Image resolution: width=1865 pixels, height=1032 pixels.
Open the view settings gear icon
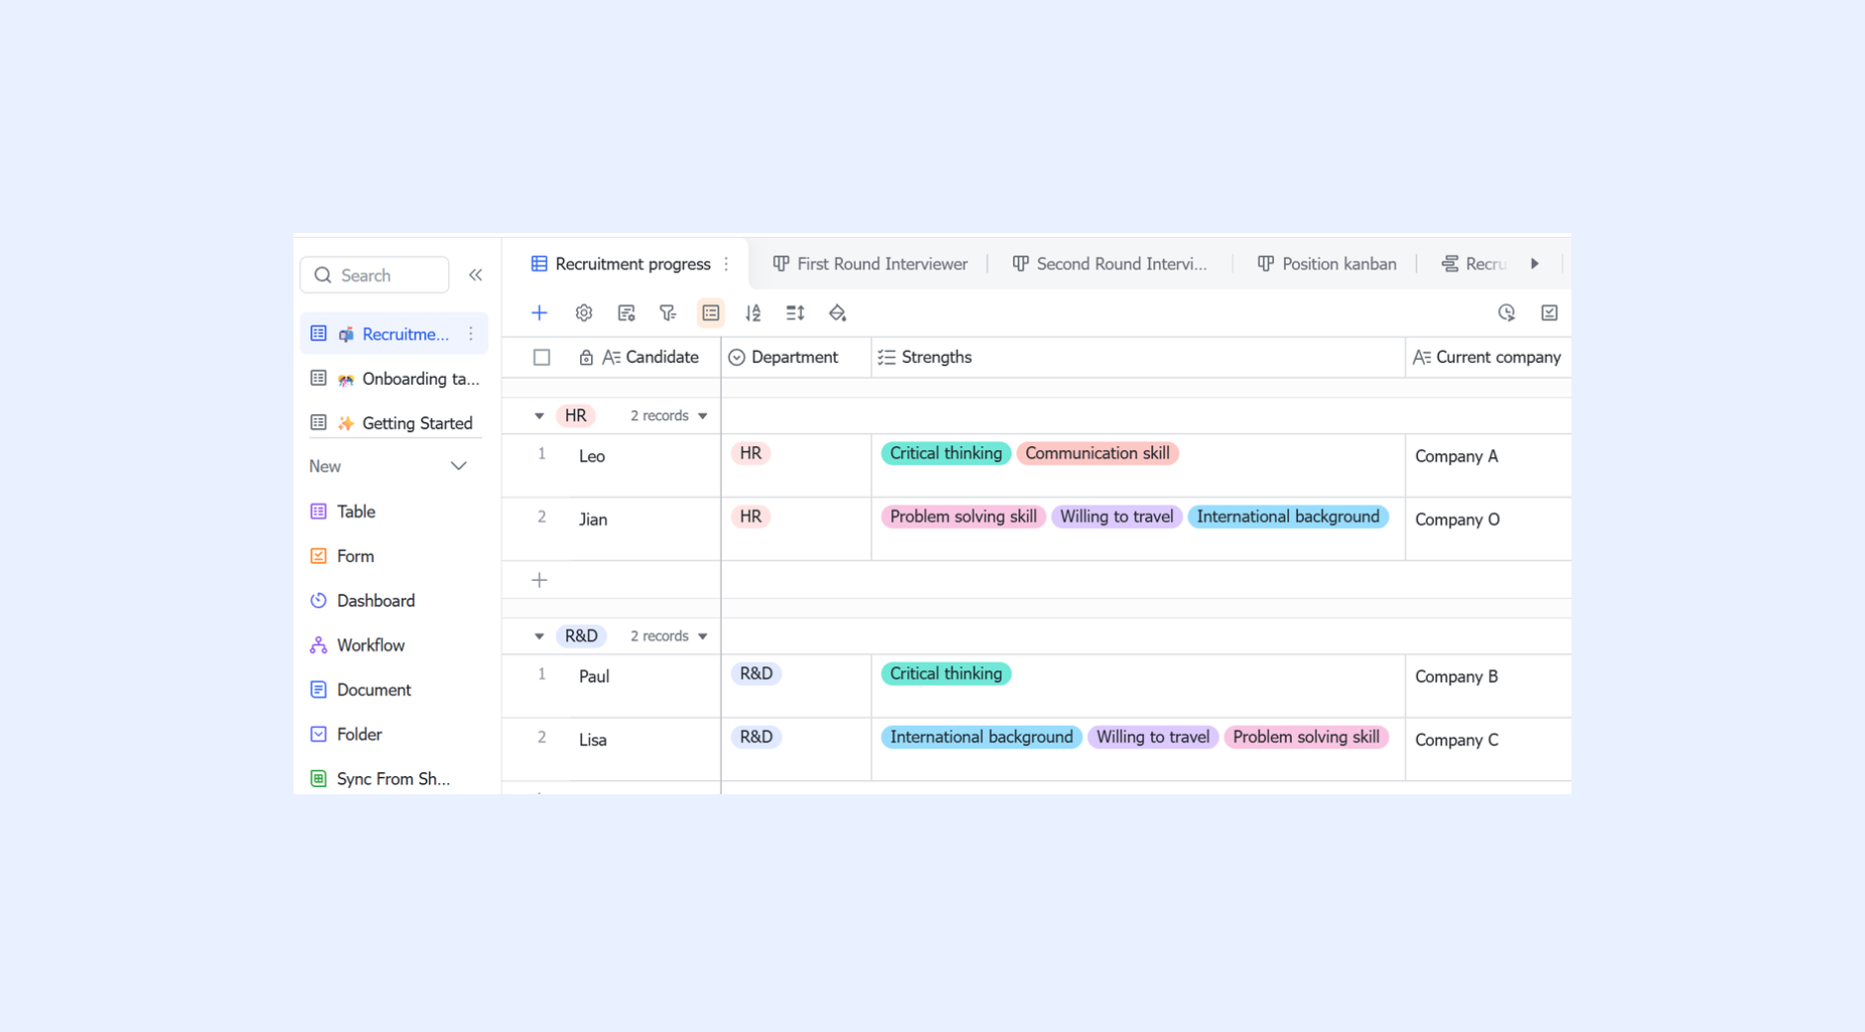(x=583, y=313)
